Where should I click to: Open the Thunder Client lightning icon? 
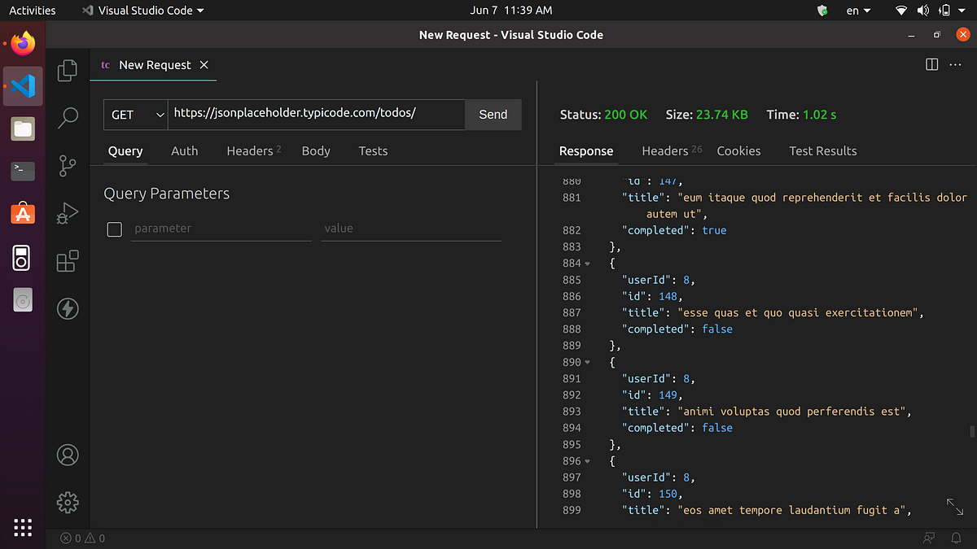tap(68, 308)
